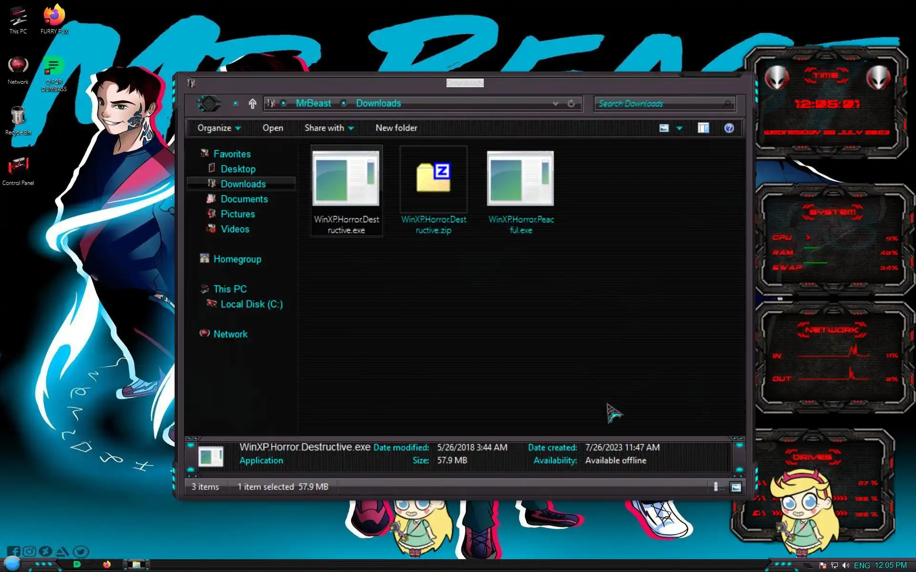Click the Start orb on the taskbar

(x=12, y=564)
